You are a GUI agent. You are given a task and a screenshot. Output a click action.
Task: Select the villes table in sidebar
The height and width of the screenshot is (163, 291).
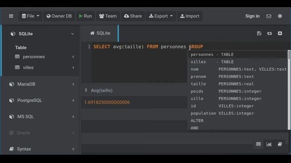pyautogui.click(x=28, y=67)
